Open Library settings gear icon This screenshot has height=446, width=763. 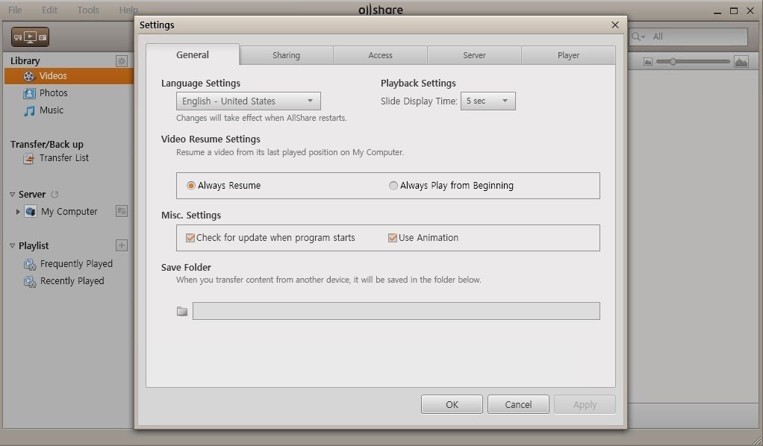(x=121, y=61)
